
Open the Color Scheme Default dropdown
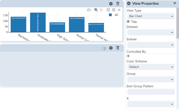point(151,67)
